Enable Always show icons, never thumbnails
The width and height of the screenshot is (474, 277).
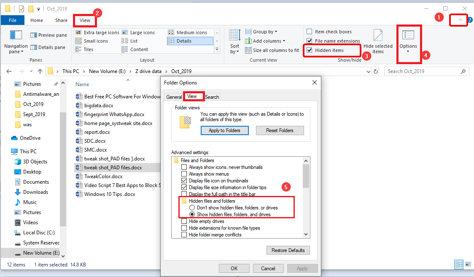point(184,167)
